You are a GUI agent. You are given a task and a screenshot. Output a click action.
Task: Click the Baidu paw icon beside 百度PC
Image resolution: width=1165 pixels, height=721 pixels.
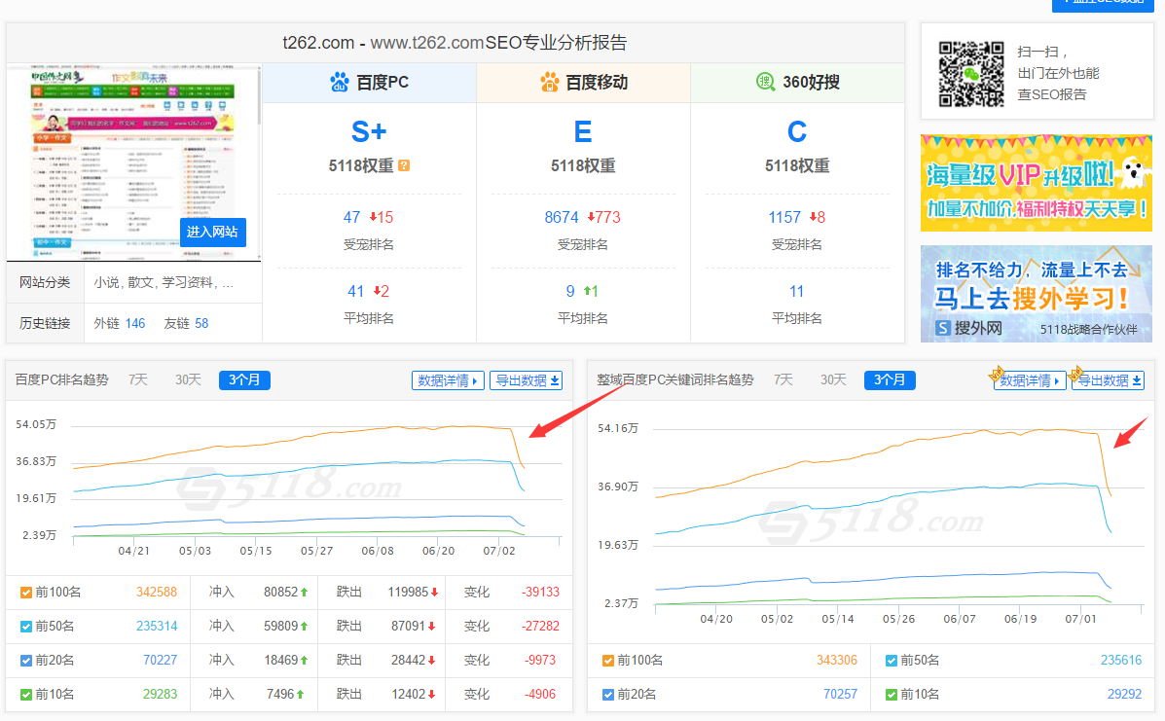(340, 82)
